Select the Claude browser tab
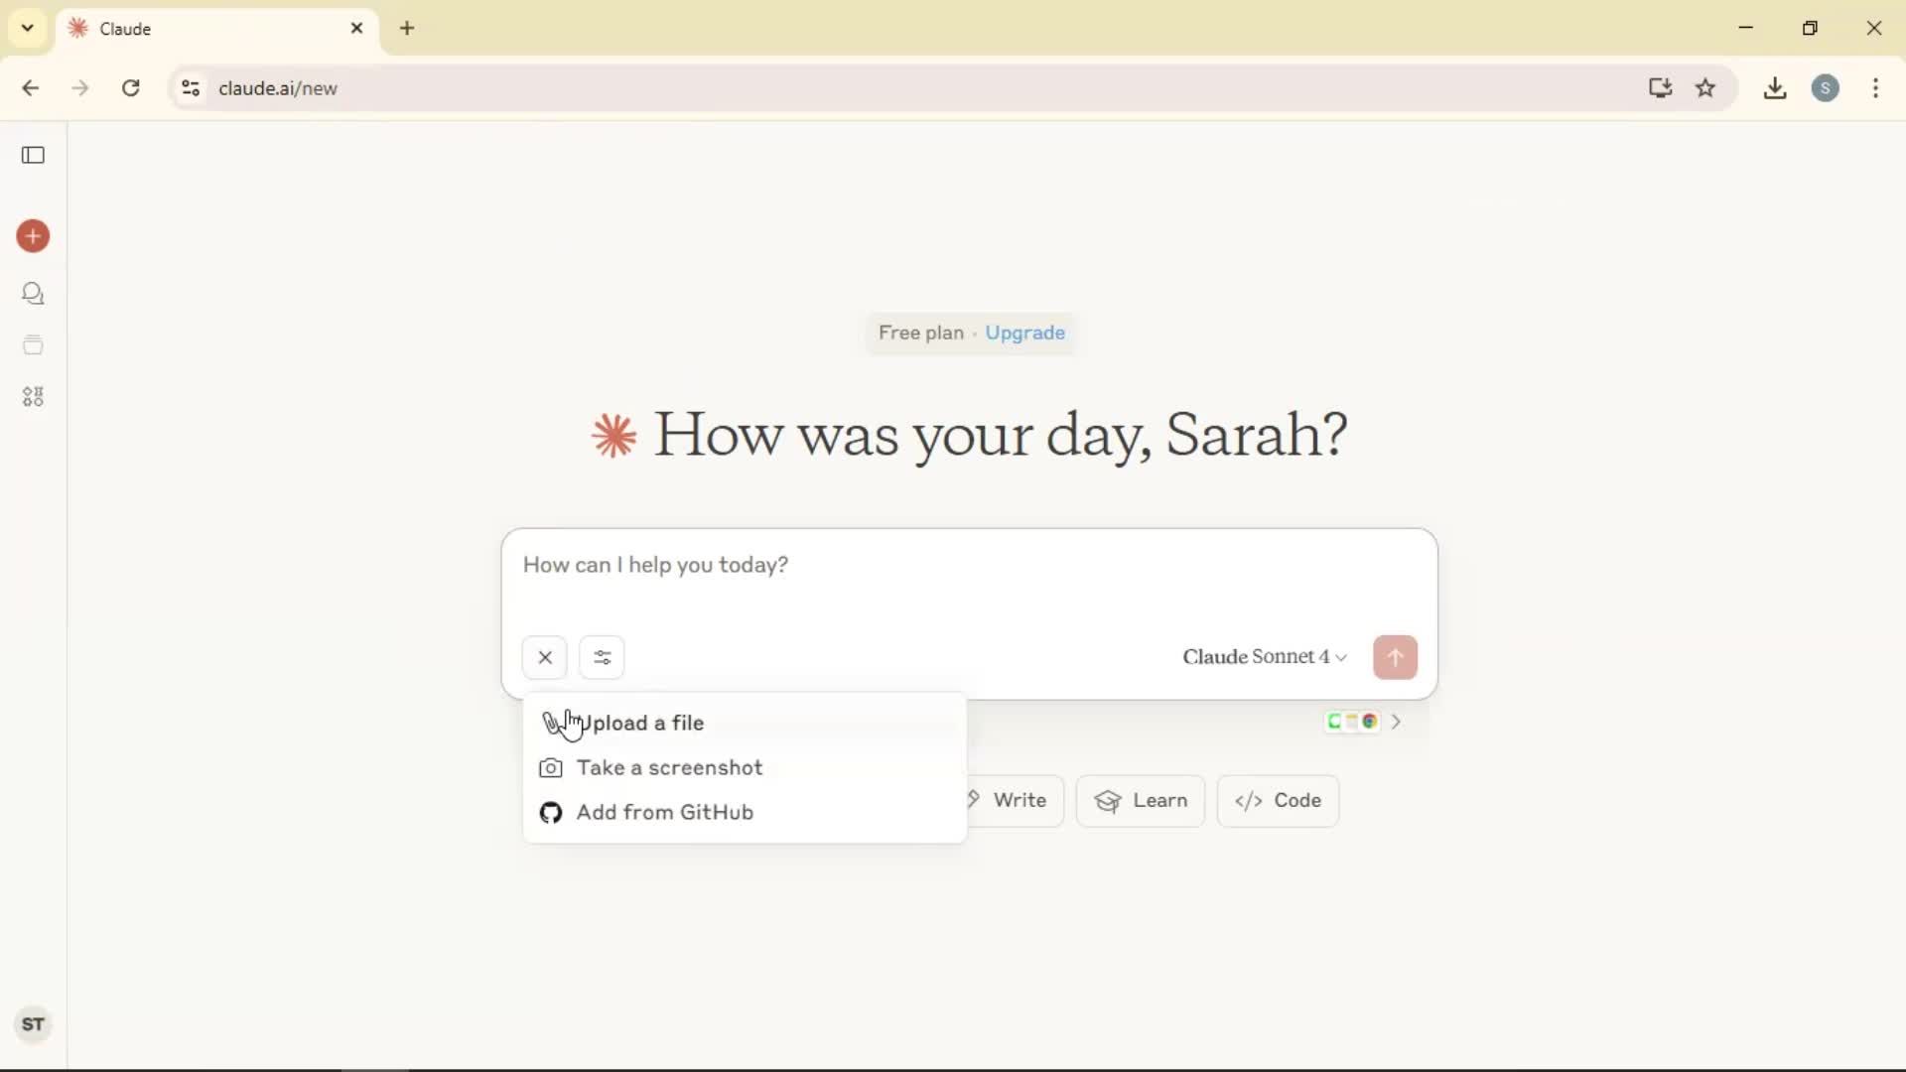The height and width of the screenshot is (1072, 1906). (x=218, y=29)
